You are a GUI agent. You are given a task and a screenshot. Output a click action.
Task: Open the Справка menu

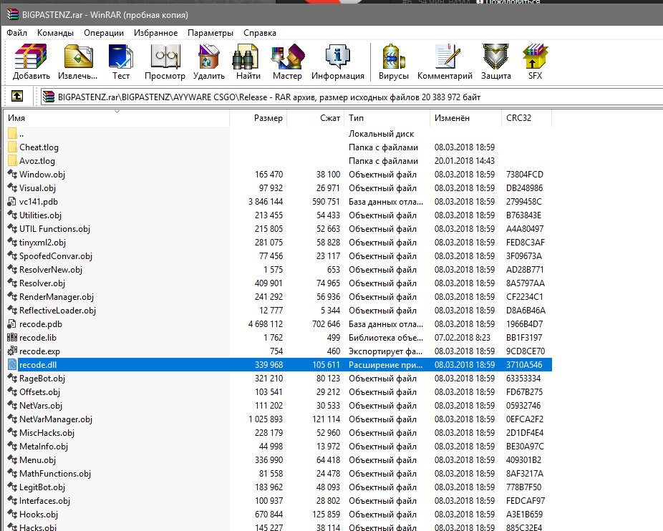point(260,33)
